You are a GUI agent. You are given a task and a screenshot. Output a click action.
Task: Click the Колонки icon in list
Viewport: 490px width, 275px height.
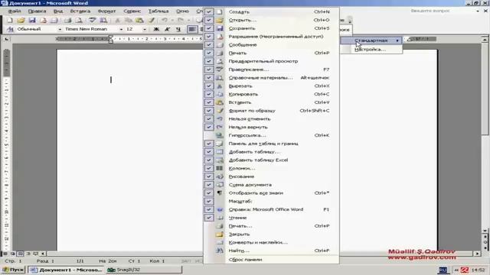click(x=220, y=168)
